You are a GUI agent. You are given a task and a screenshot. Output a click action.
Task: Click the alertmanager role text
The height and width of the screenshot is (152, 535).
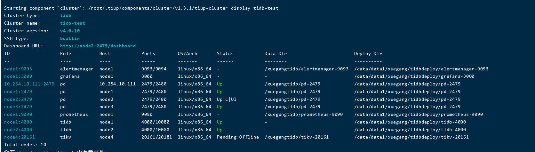point(77,69)
